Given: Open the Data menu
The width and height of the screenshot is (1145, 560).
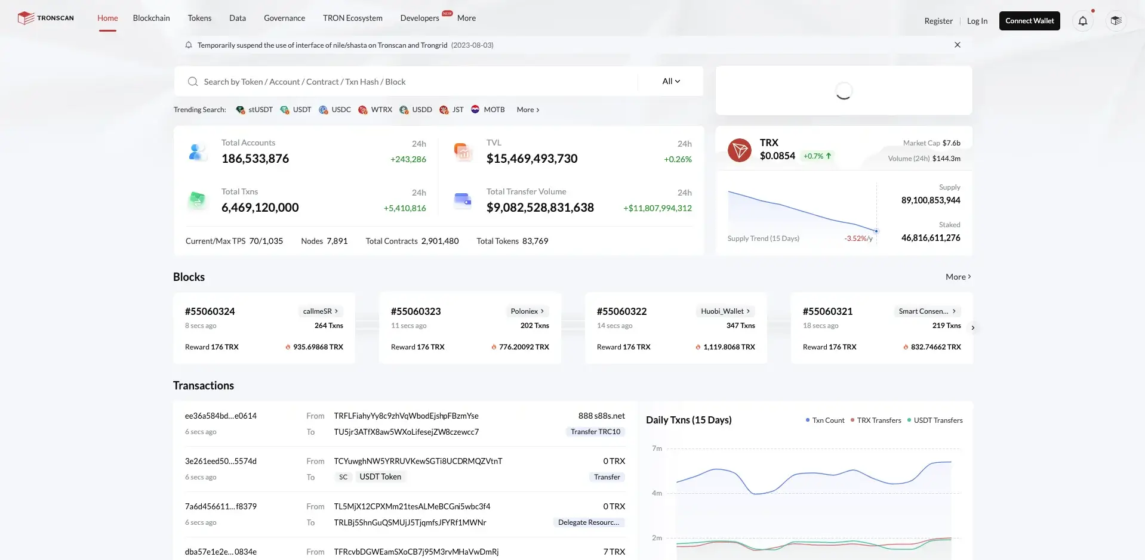Looking at the screenshot, I should 238,18.
